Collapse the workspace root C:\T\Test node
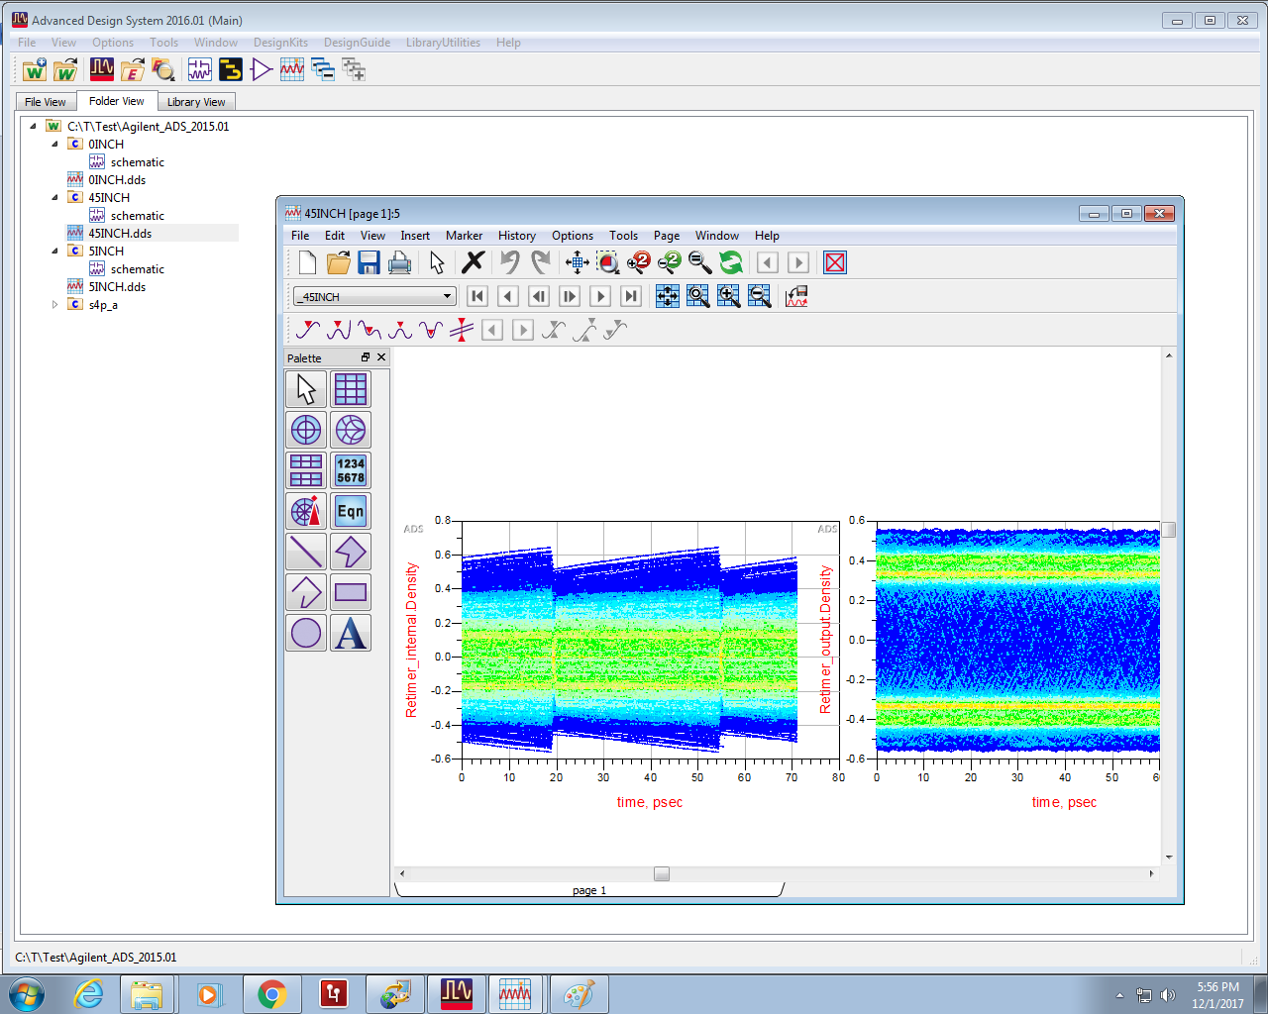Screen dimensions: 1268x1014 pyautogui.click(x=33, y=126)
